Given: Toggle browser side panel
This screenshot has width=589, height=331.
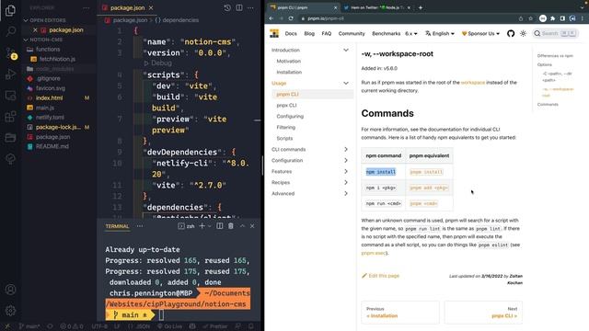Looking at the screenshot, I should pos(562,18).
